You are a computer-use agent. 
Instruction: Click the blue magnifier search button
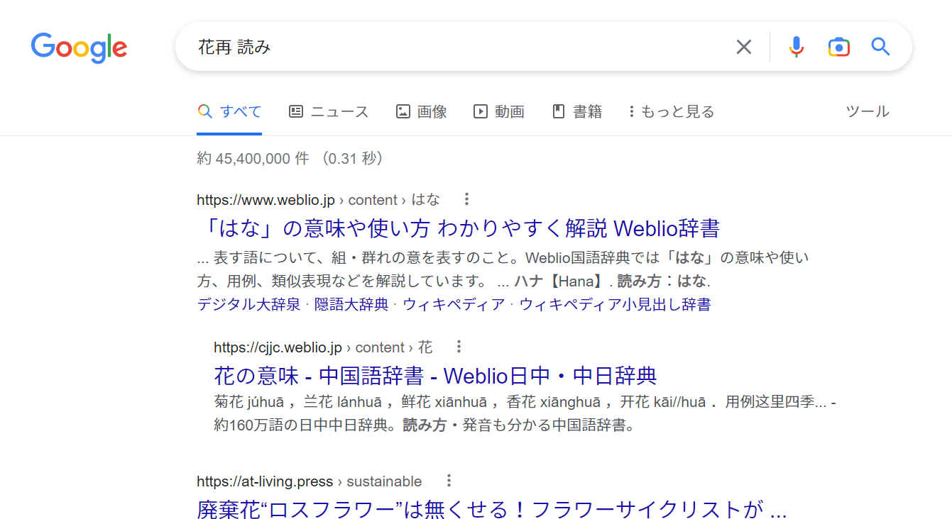[x=880, y=47]
